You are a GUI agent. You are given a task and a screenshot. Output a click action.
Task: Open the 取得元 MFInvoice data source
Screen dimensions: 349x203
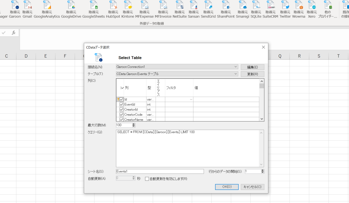coord(163,10)
